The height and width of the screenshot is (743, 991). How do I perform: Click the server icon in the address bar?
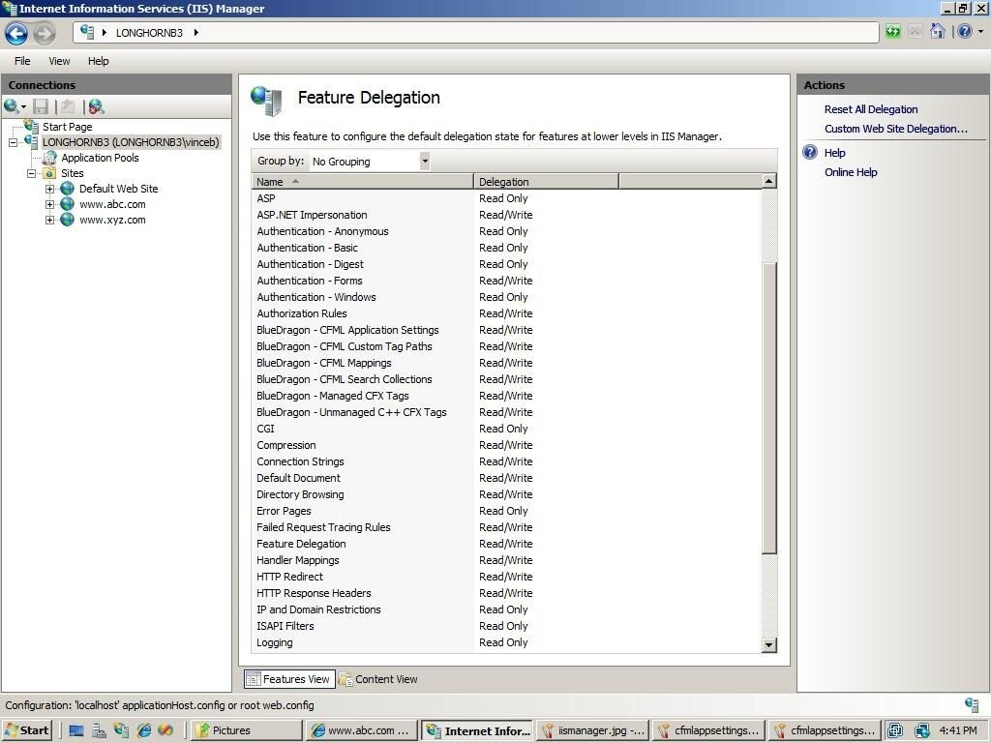tap(87, 32)
